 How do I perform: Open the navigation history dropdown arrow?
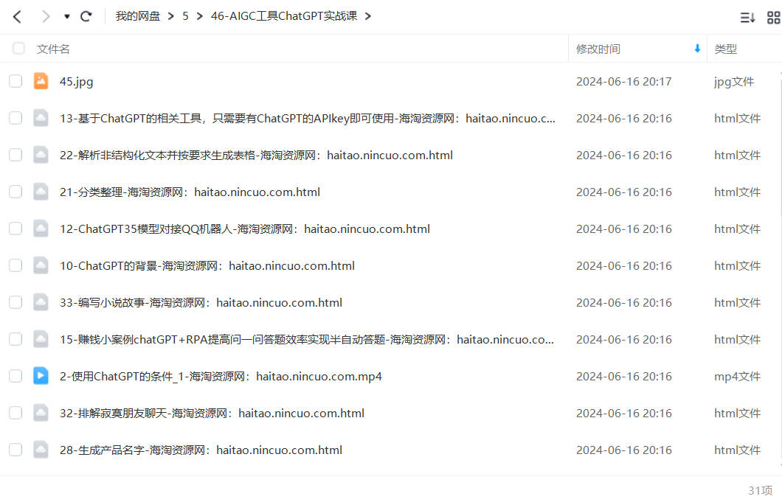coord(67,16)
